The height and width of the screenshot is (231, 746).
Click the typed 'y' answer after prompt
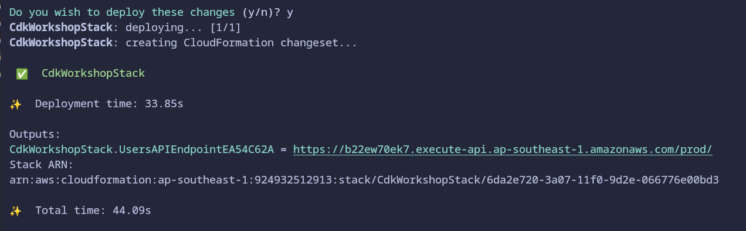pos(290,13)
